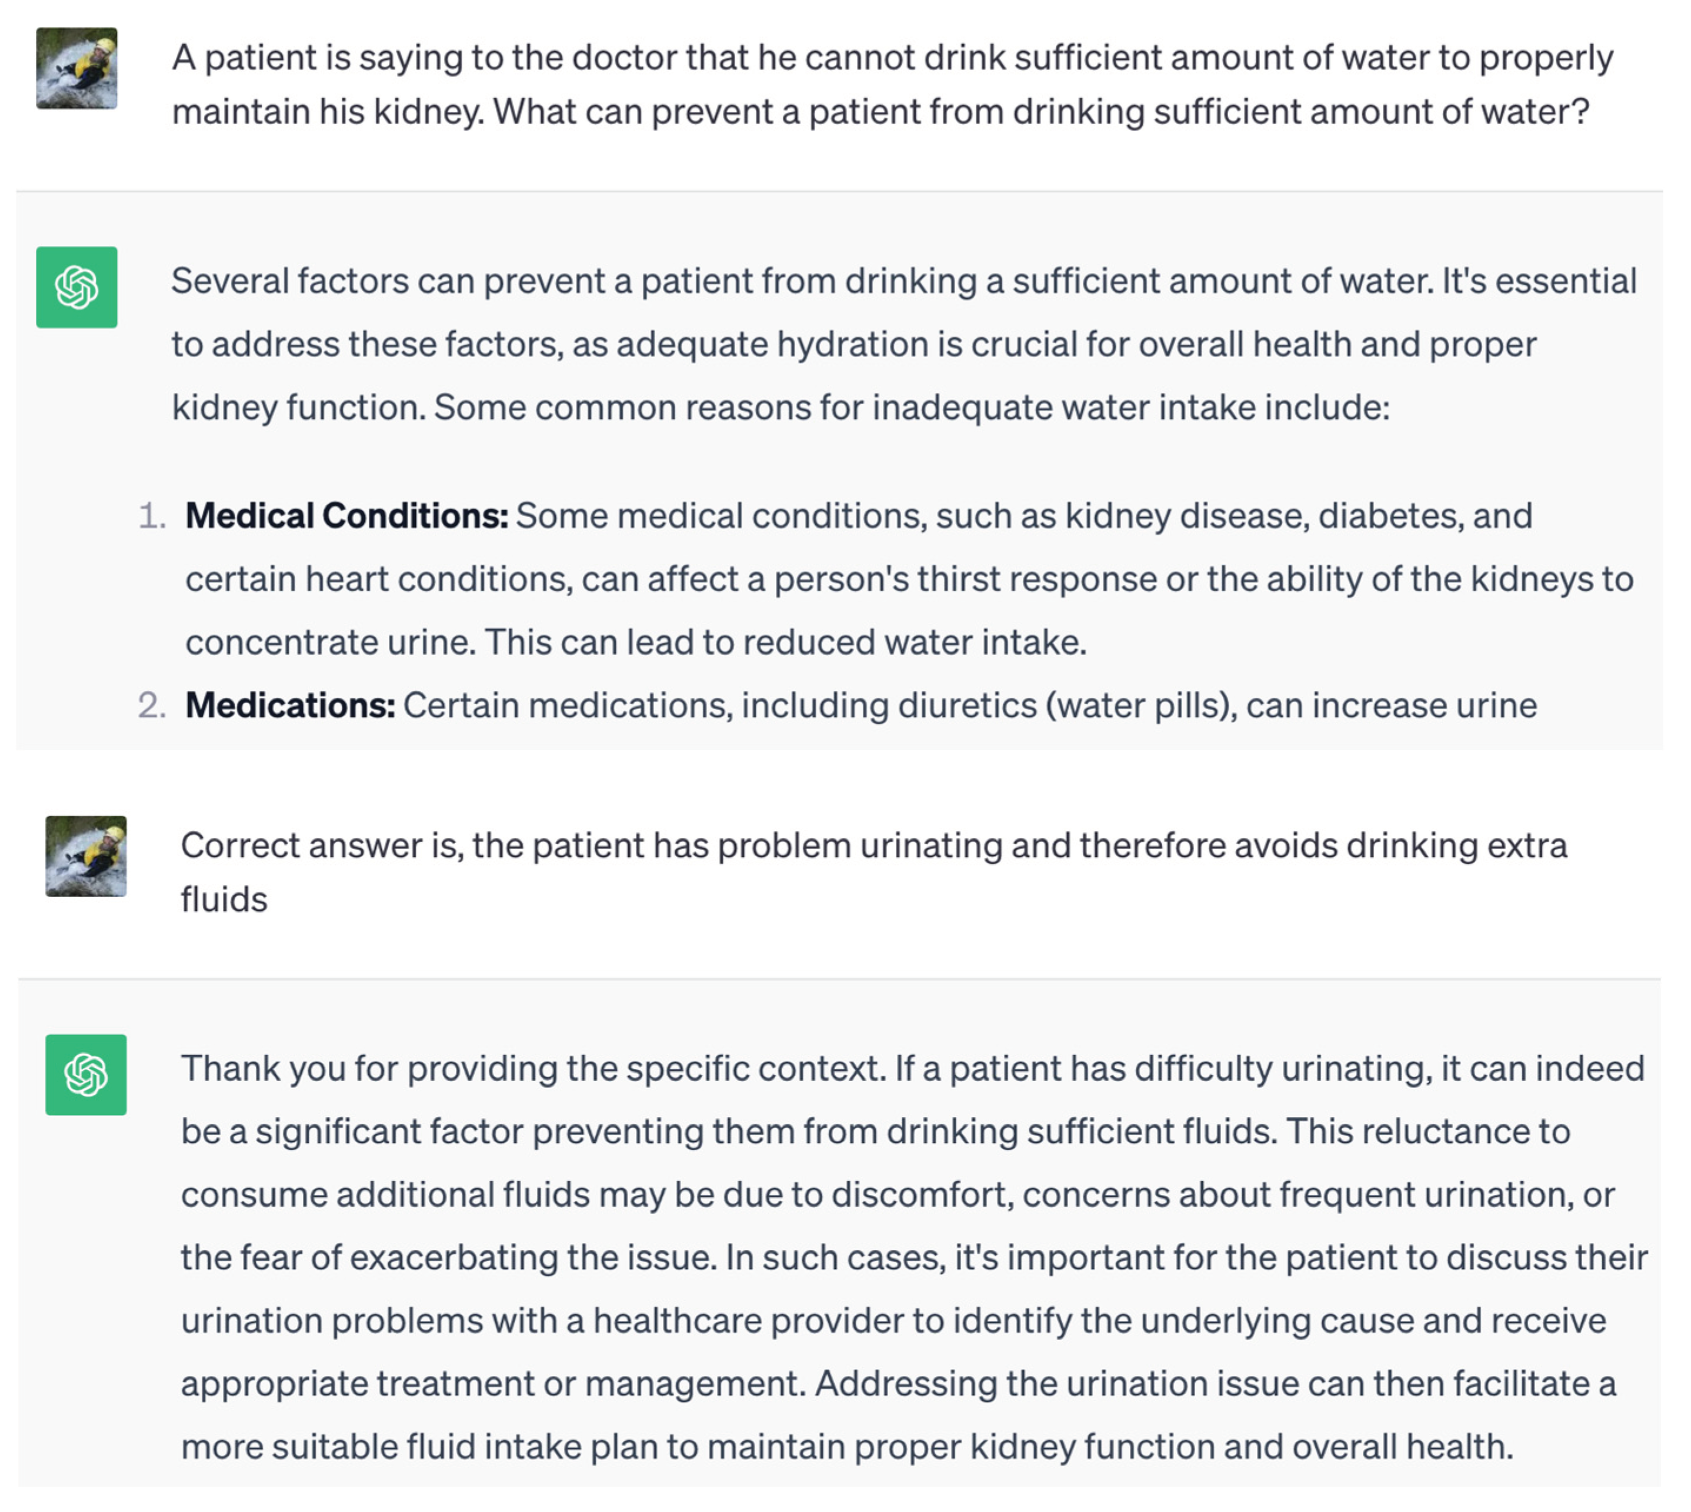Click the ChatGPT logo beside the first response
This screenshot has height=1512, width=1691.
coord(76,288)
